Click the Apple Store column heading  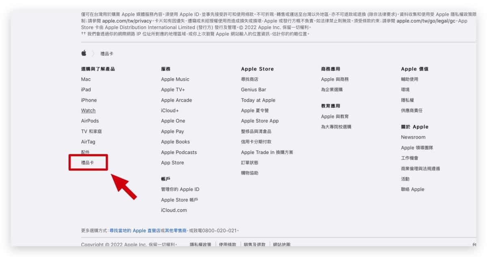(257, 69)
